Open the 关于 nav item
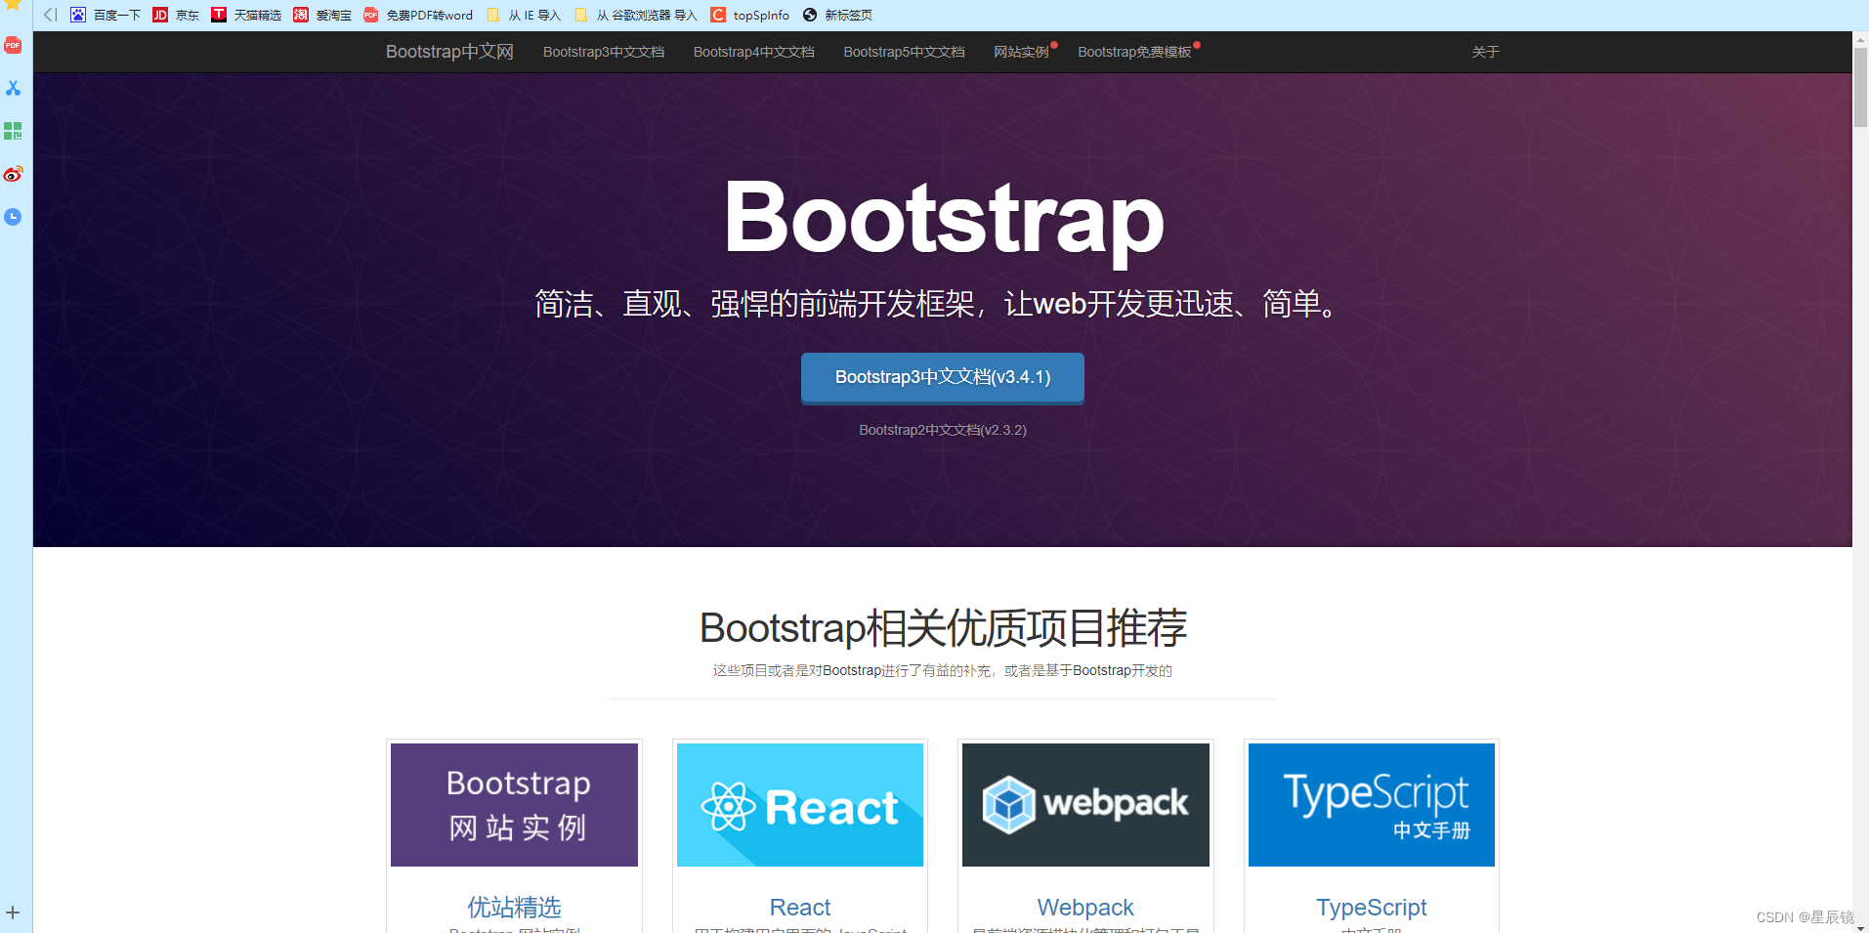The image size is (1869, 933). click(1485, 52)
